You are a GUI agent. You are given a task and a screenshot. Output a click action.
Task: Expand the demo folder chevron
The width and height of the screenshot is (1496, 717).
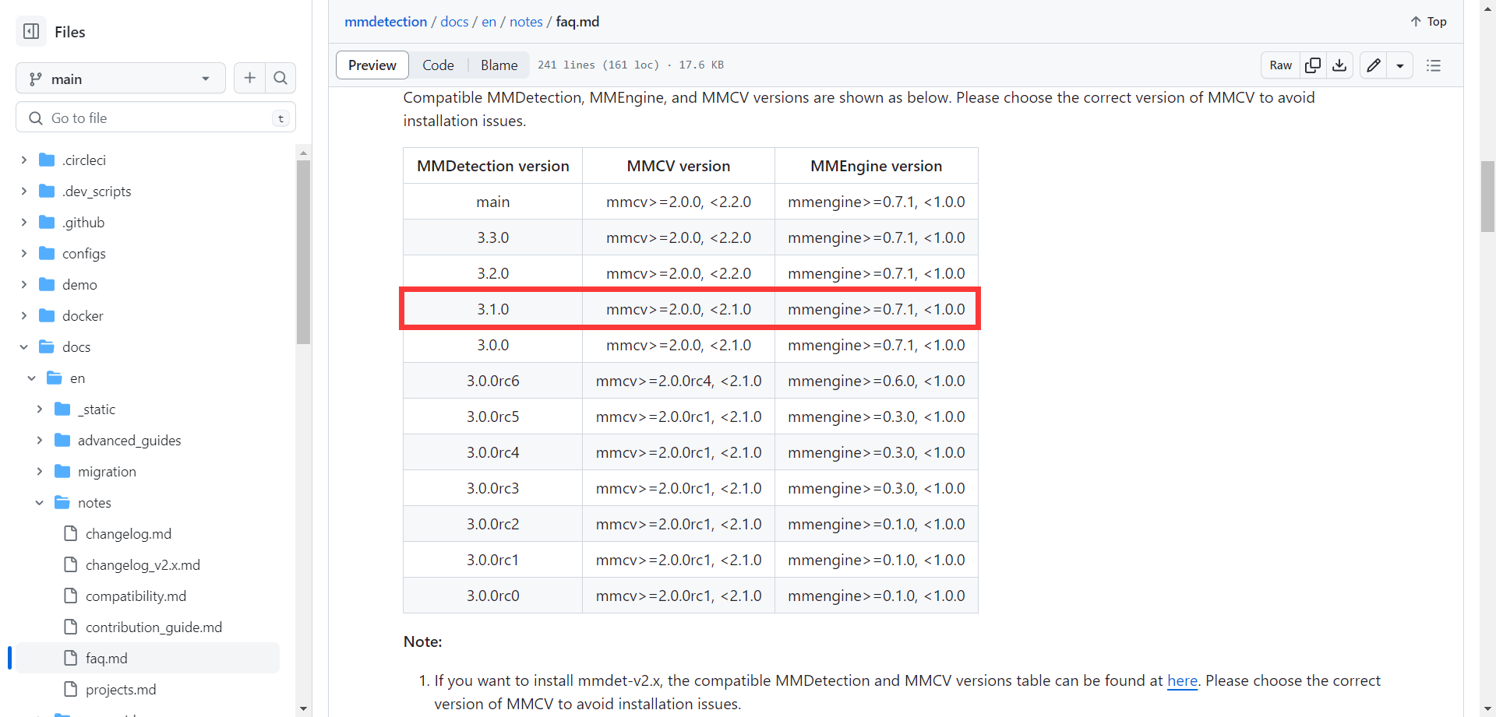(x=23, y=284)
